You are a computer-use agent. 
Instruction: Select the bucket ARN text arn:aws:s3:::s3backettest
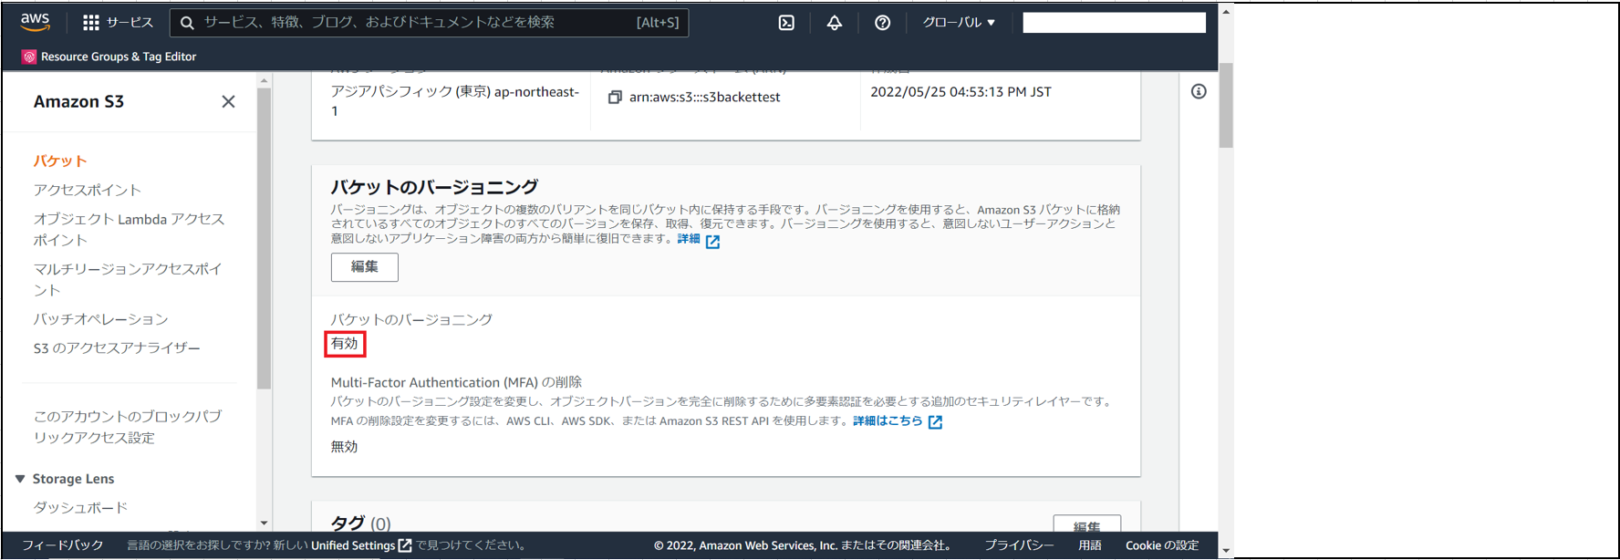click(x=705, y=97)
